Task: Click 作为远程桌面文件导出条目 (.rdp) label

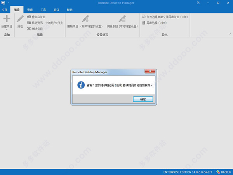Action: [x=167, y=17]
